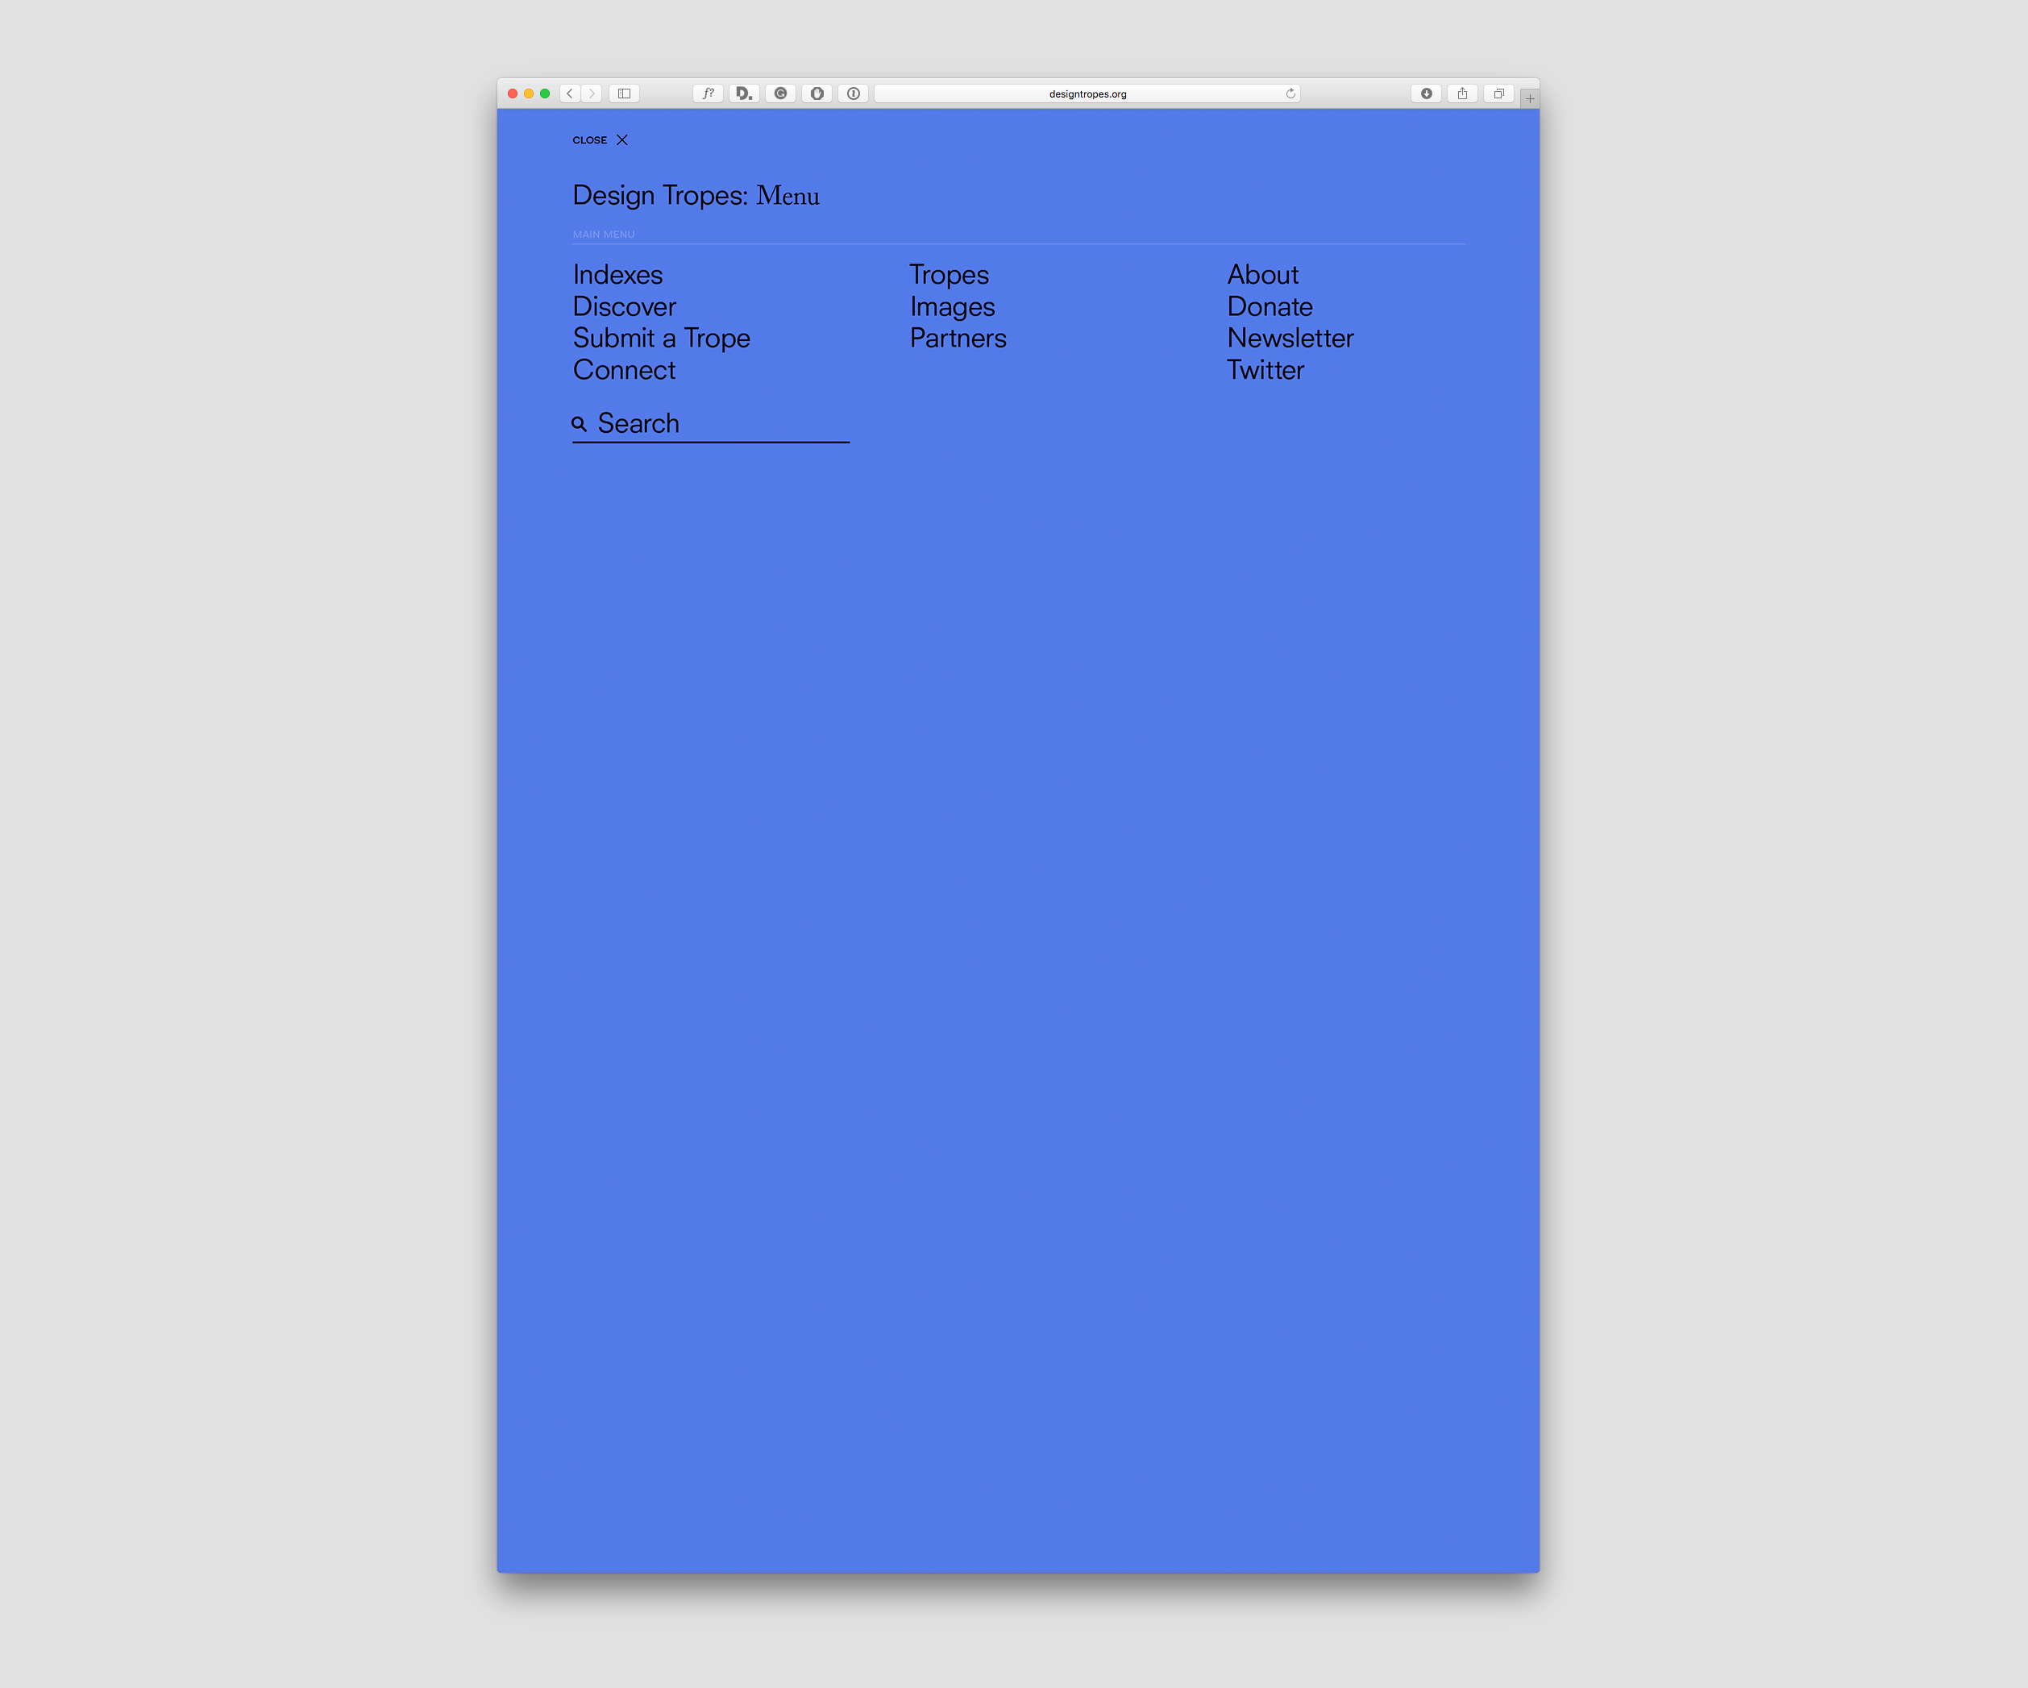Click the Grammarly G extension icon
This screenshot has width=2028, height=1688.
[780, 94]
